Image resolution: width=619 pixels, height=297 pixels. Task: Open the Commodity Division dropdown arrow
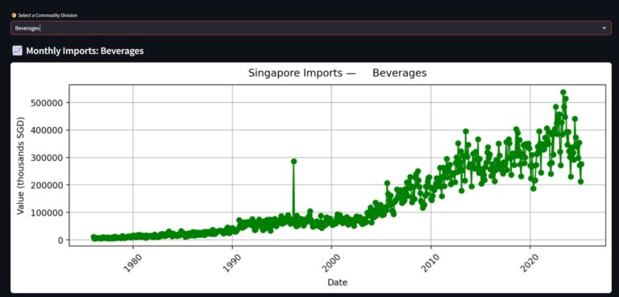click(604, 28)
